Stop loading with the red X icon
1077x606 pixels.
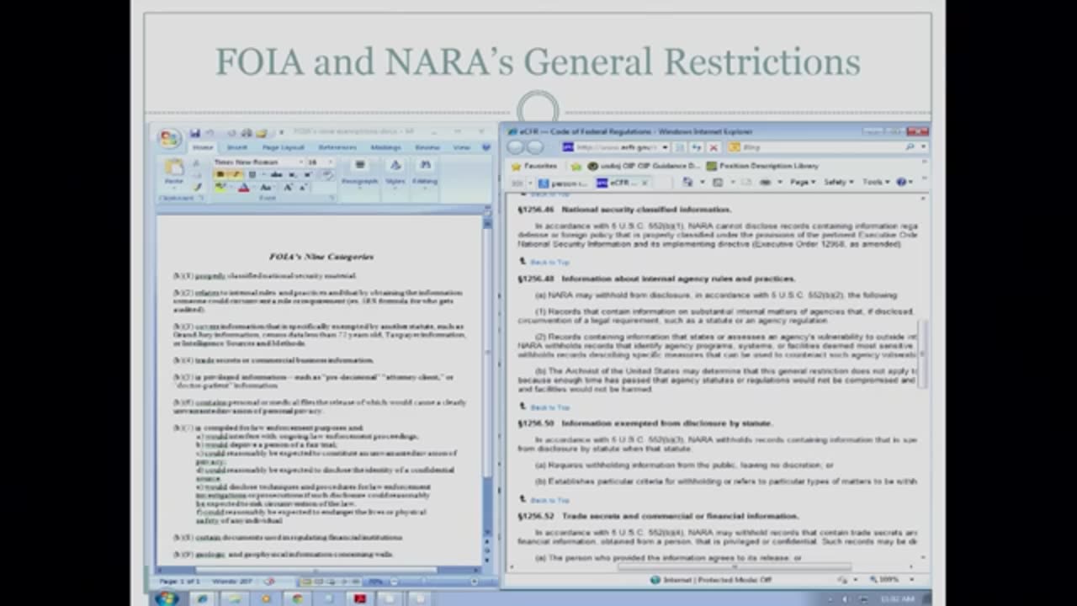pyautogui.click(x=714, y=147)
